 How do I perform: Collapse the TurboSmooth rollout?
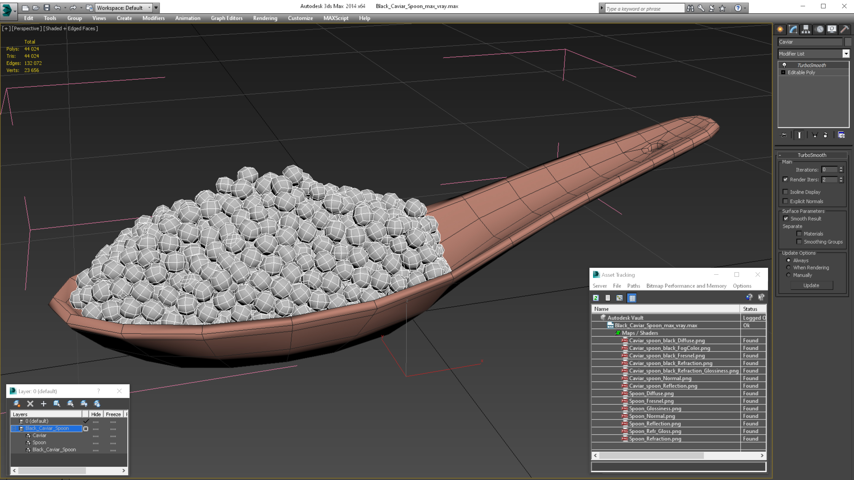click(780, 155)
